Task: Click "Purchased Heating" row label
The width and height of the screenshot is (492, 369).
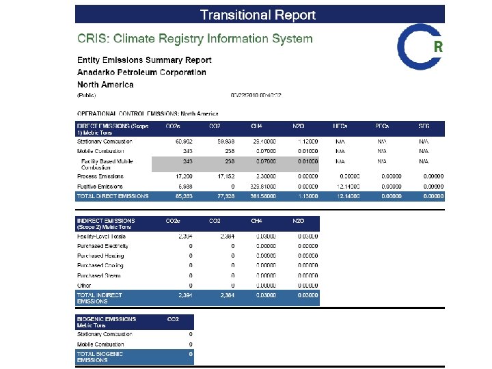Action: 100,256
